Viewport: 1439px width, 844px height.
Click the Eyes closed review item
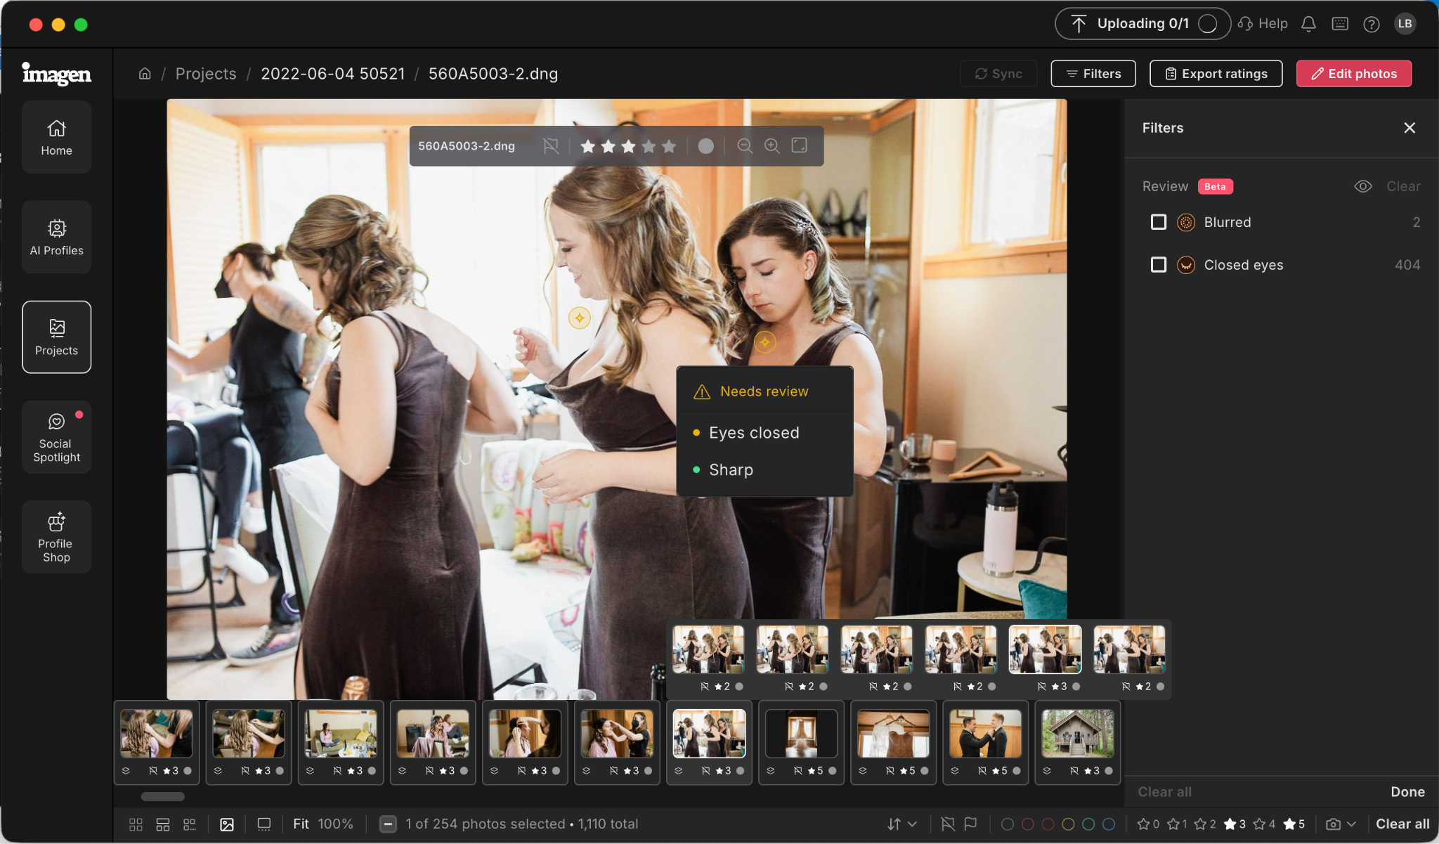(754, 433)
